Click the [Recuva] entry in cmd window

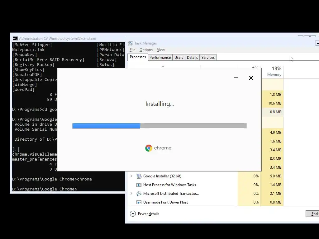(107, 59)
